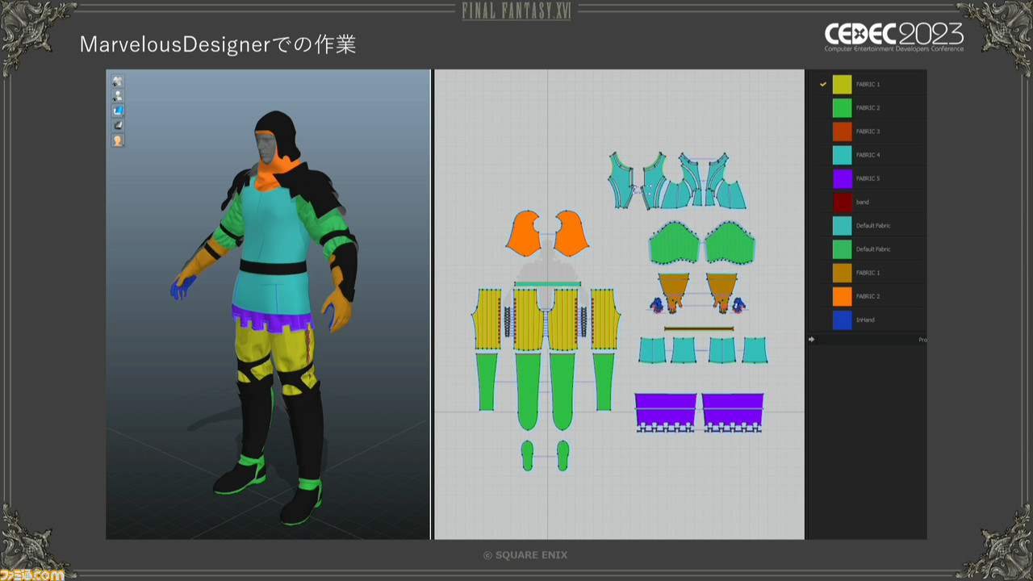Click the black belt on the 3D avatar
This screenshot has width=1033, height=581.
(272, 267)
